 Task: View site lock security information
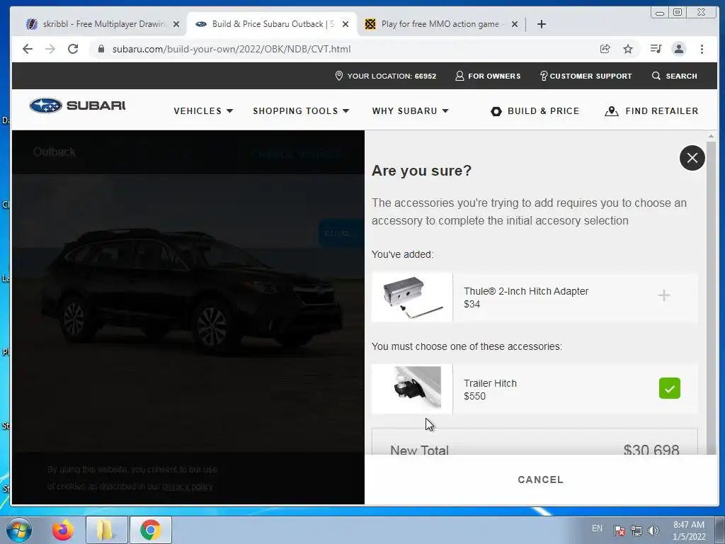pyautogui.click(x=101, y=49)
